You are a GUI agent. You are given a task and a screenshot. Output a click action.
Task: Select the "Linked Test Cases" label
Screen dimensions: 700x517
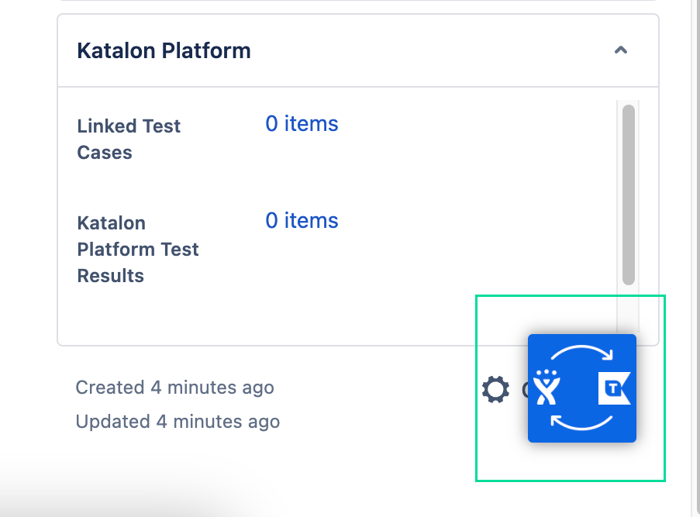129,139
